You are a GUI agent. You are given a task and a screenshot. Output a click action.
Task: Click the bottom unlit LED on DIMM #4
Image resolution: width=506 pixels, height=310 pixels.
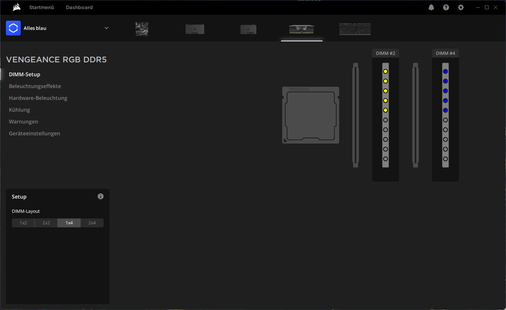[445, 159]
